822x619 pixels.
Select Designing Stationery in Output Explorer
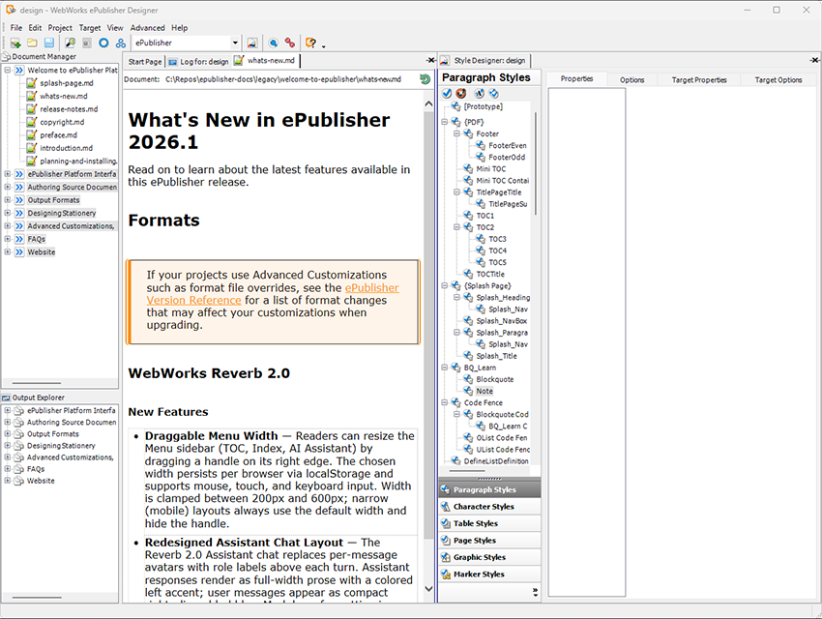pos(61,446)
